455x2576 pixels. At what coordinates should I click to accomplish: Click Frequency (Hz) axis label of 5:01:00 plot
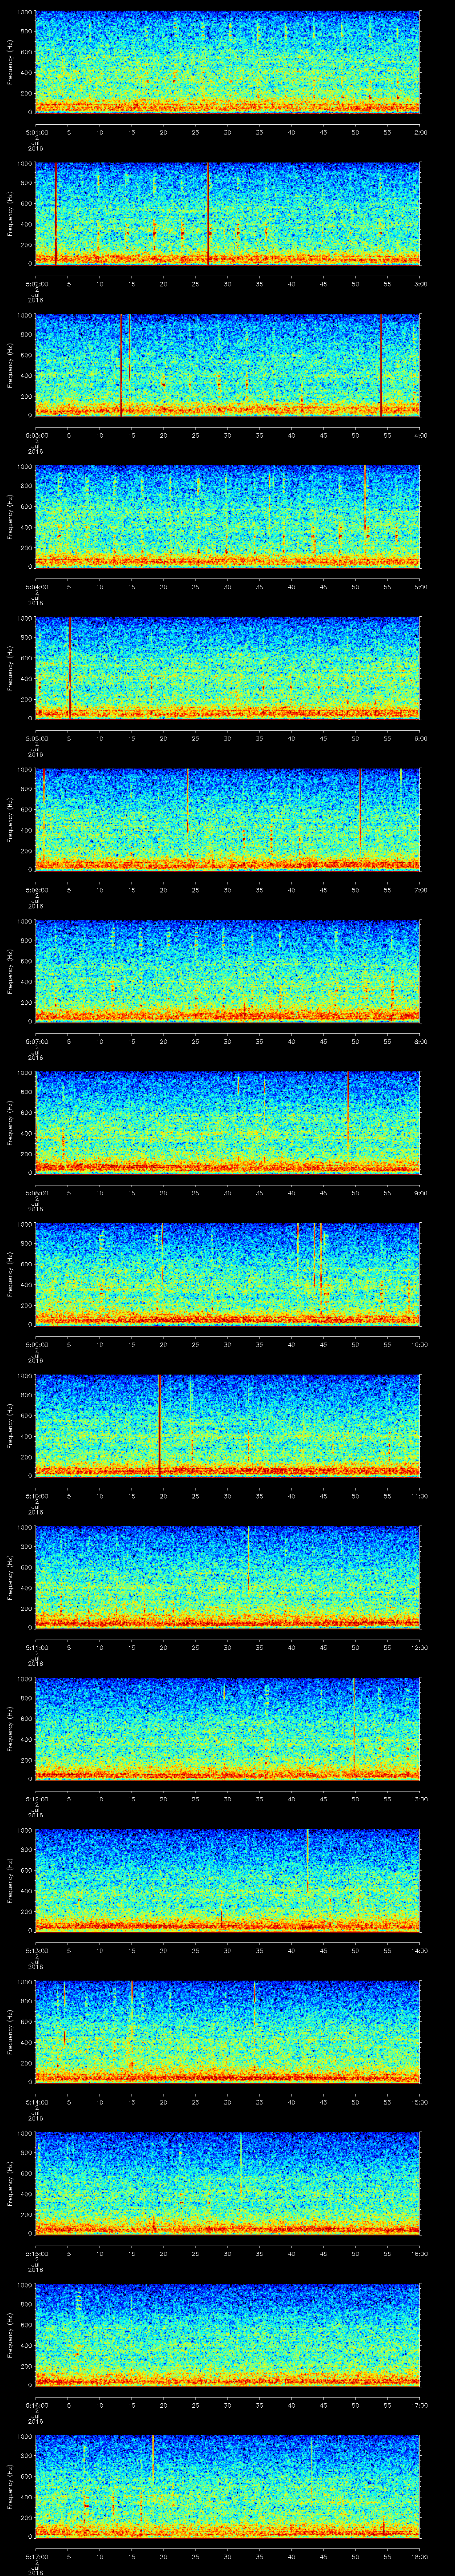coord(10,63)
